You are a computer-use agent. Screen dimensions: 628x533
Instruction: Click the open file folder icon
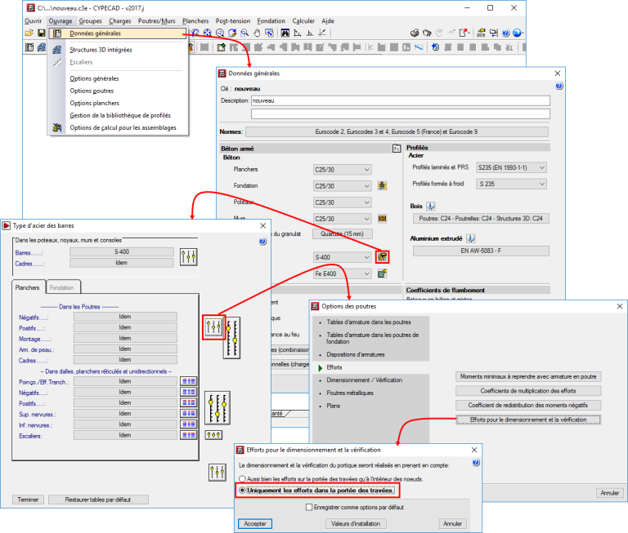(29, 33)
